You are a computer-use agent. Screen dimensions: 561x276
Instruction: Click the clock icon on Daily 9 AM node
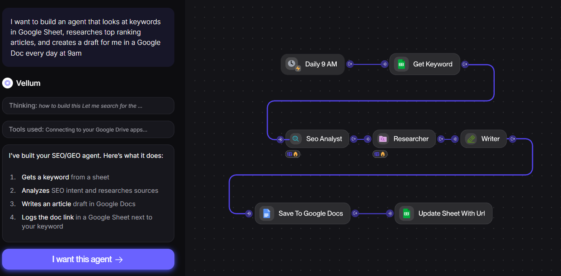click(292, 64)
